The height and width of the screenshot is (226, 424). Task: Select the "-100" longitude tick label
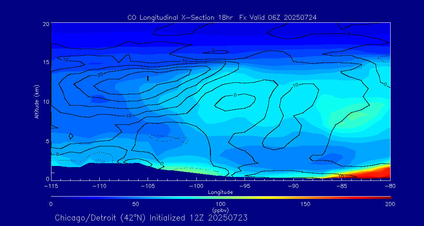point(196,186)
